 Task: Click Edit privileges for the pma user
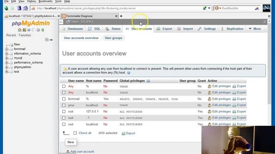point(219,105)
